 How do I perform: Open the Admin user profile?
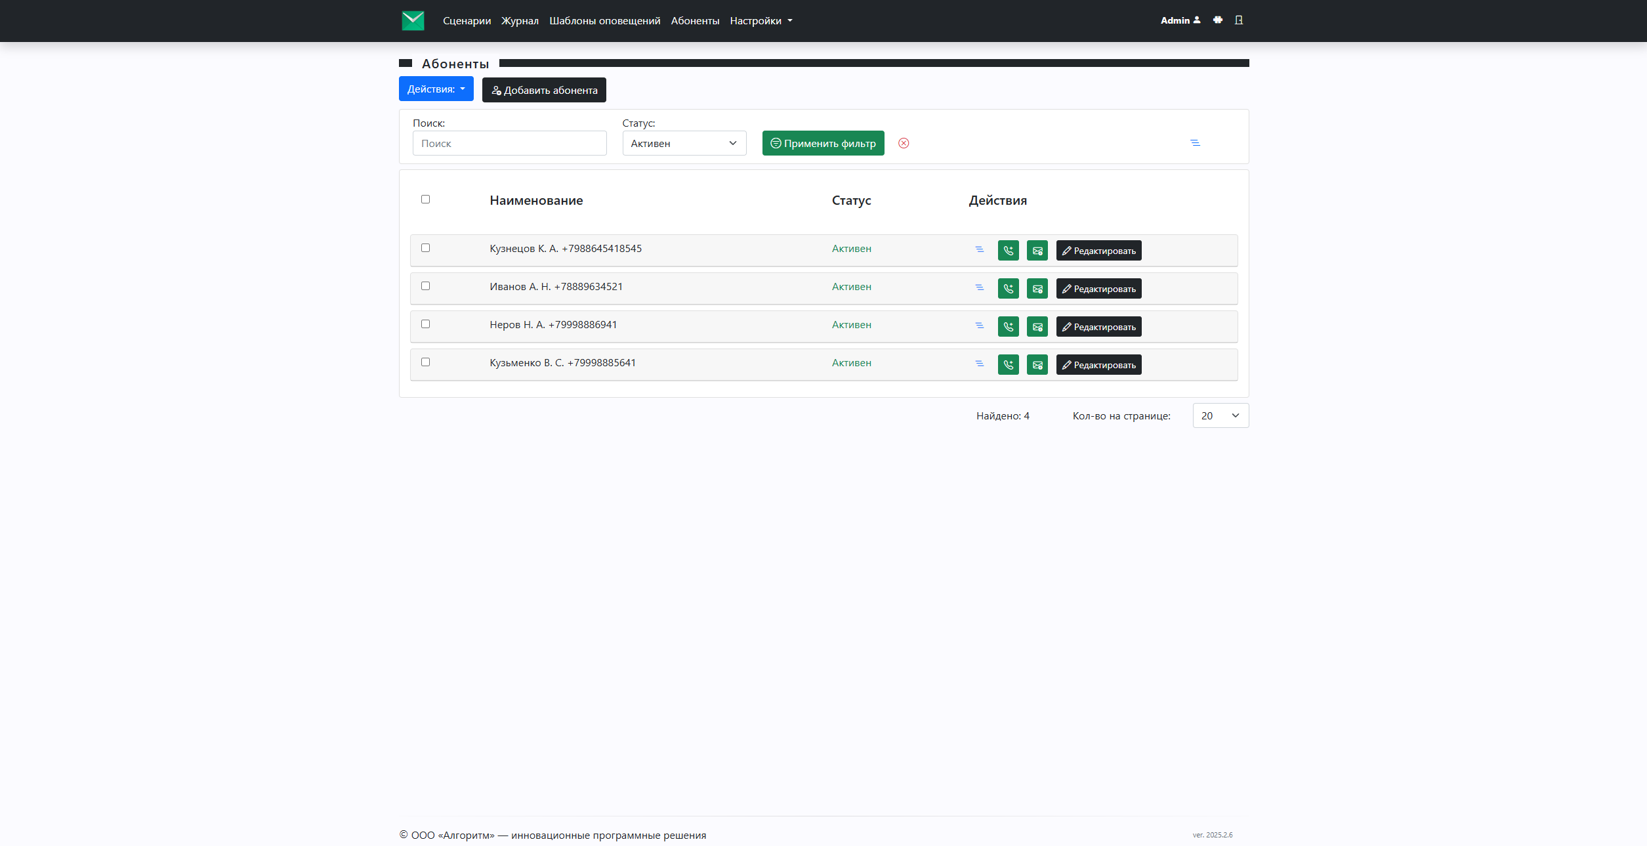pos(1180,20)
